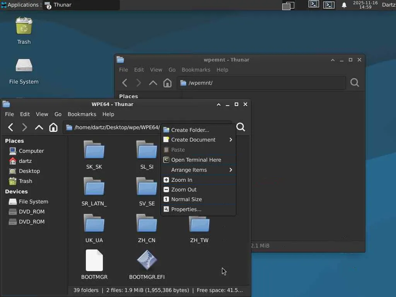Select the BOOTMGR file

click(94, 261)
